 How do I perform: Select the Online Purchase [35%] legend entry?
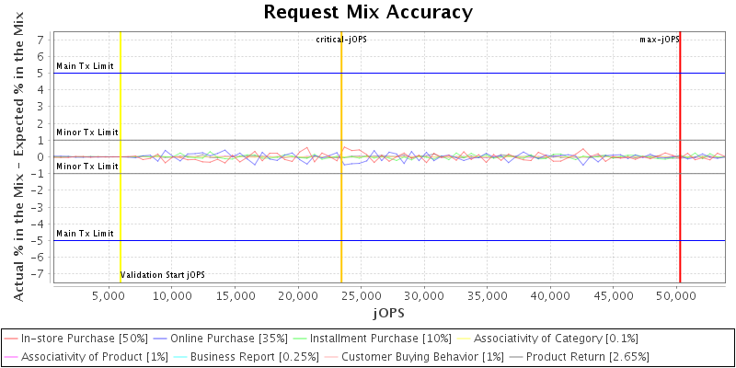(x=230, y=339)
